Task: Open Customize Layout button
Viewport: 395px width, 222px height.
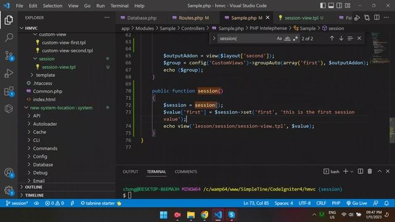Action: 348,6
